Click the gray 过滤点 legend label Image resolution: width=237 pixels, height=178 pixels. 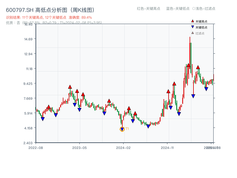(x=200, y=33)
